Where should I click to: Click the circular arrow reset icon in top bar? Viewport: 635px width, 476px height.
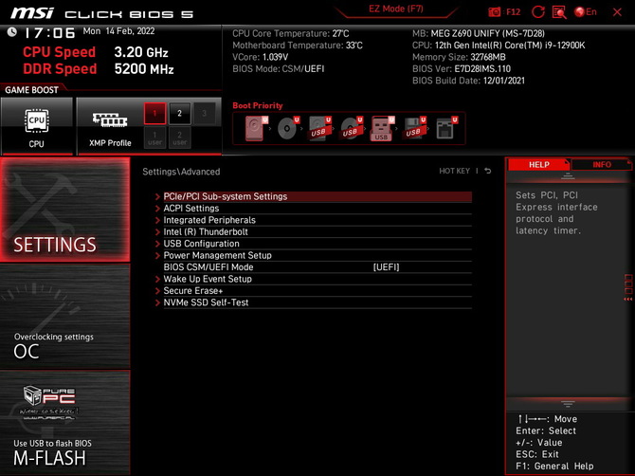tap(538, 12)
